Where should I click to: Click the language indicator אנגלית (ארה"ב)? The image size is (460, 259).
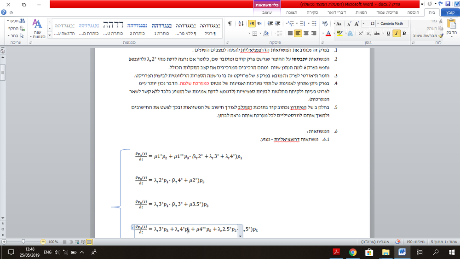(x=375, y=241)
